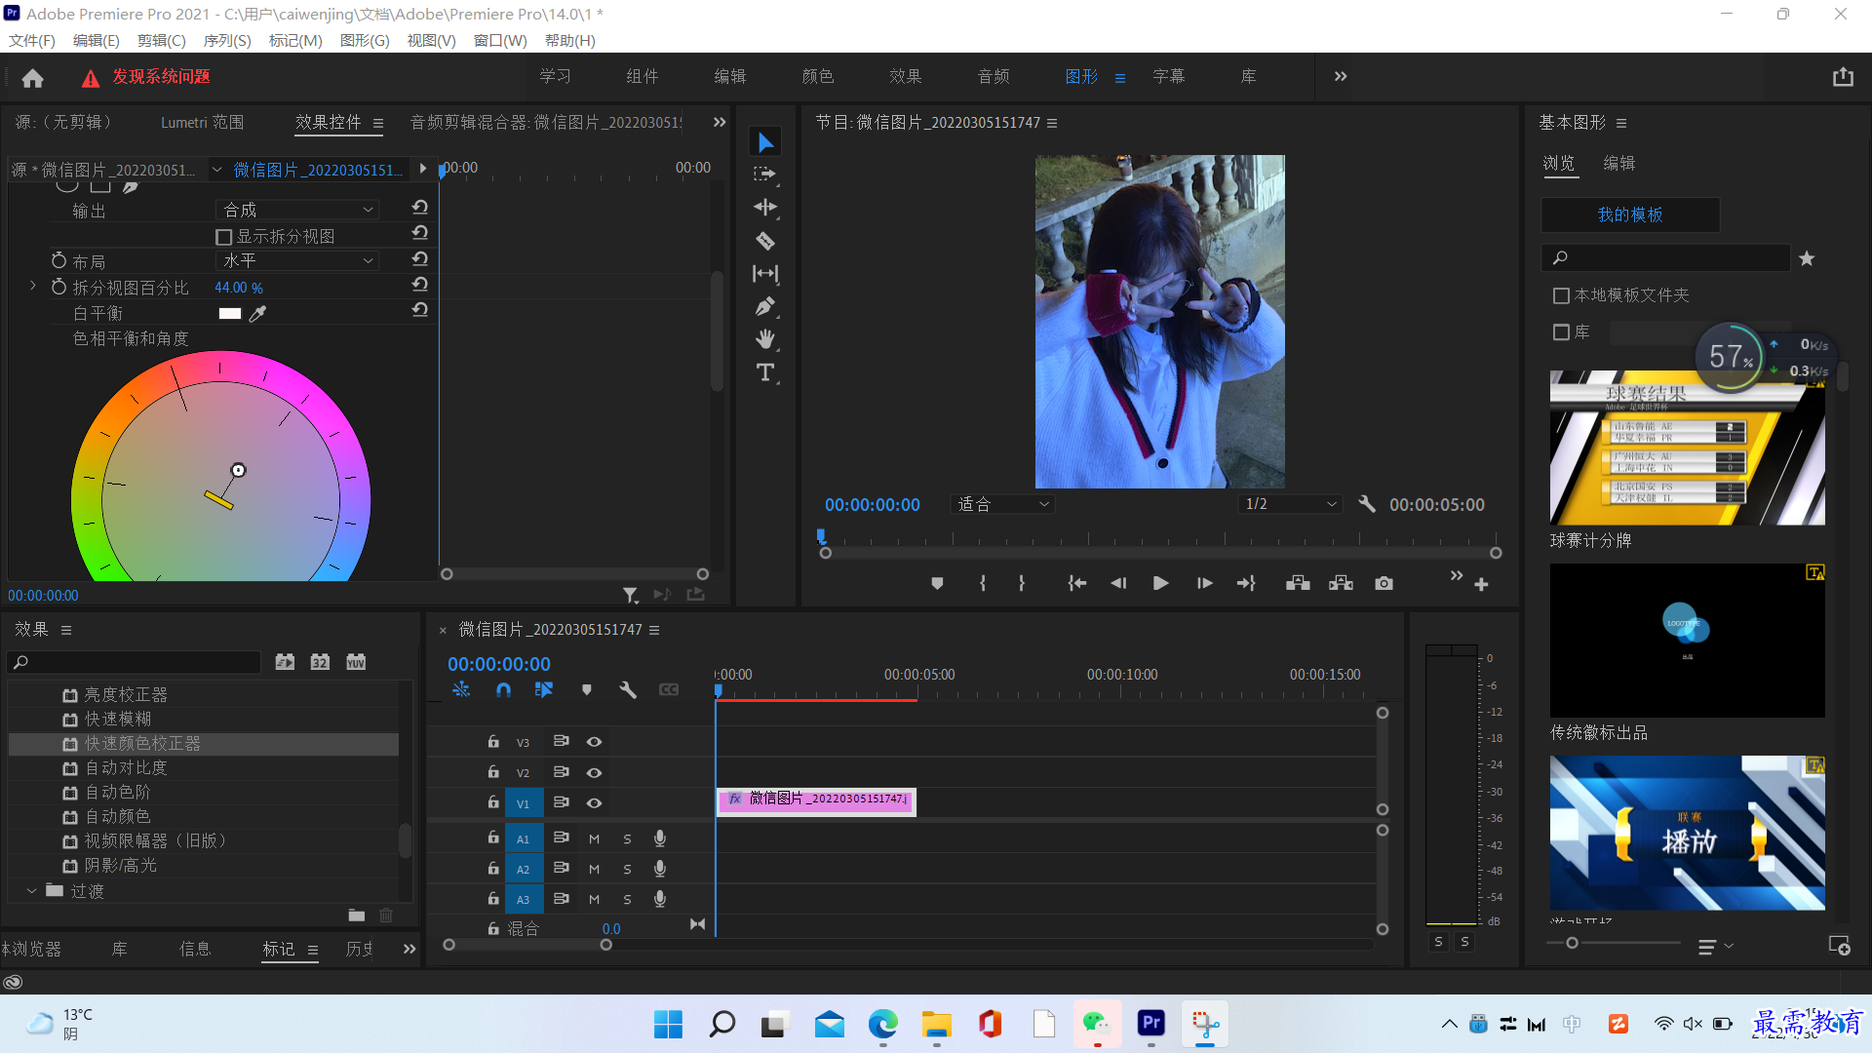Open Program monitor settings wrench
The height and width of the screenshot is (1053, 1872).
click(1367, 504)
